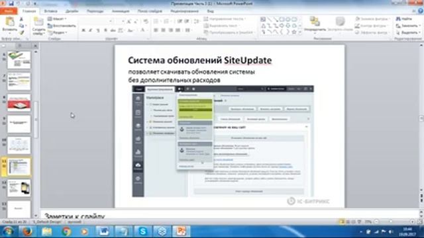The width and height of the screenshot is (424, 238).
Task: Click Align Text (Выровнять текст) button
Action: [222, 26]
